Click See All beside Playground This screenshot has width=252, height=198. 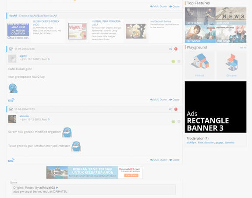(243, 48)
